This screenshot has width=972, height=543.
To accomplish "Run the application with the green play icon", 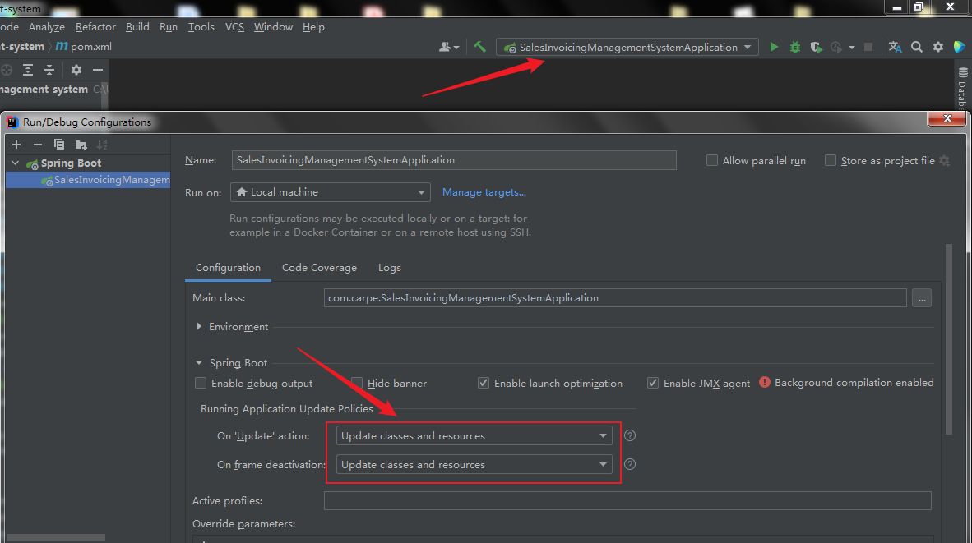I will (x=774, y=47).
